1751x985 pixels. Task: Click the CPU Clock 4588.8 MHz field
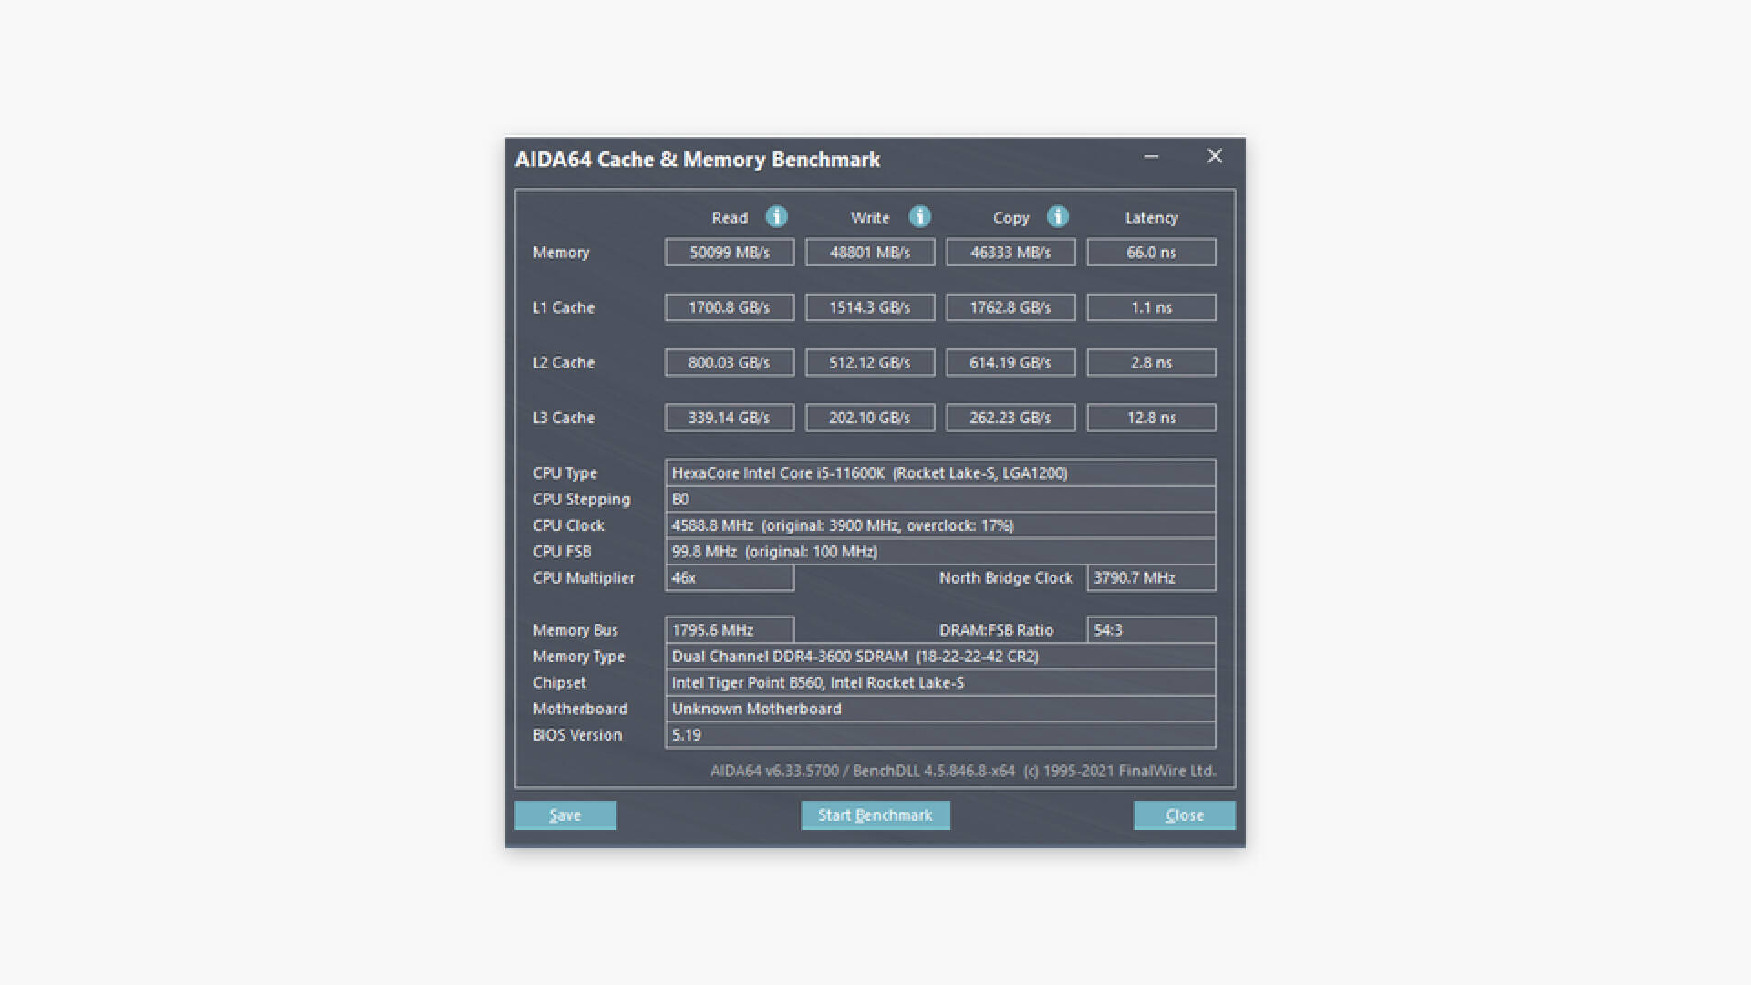(939, 525)
